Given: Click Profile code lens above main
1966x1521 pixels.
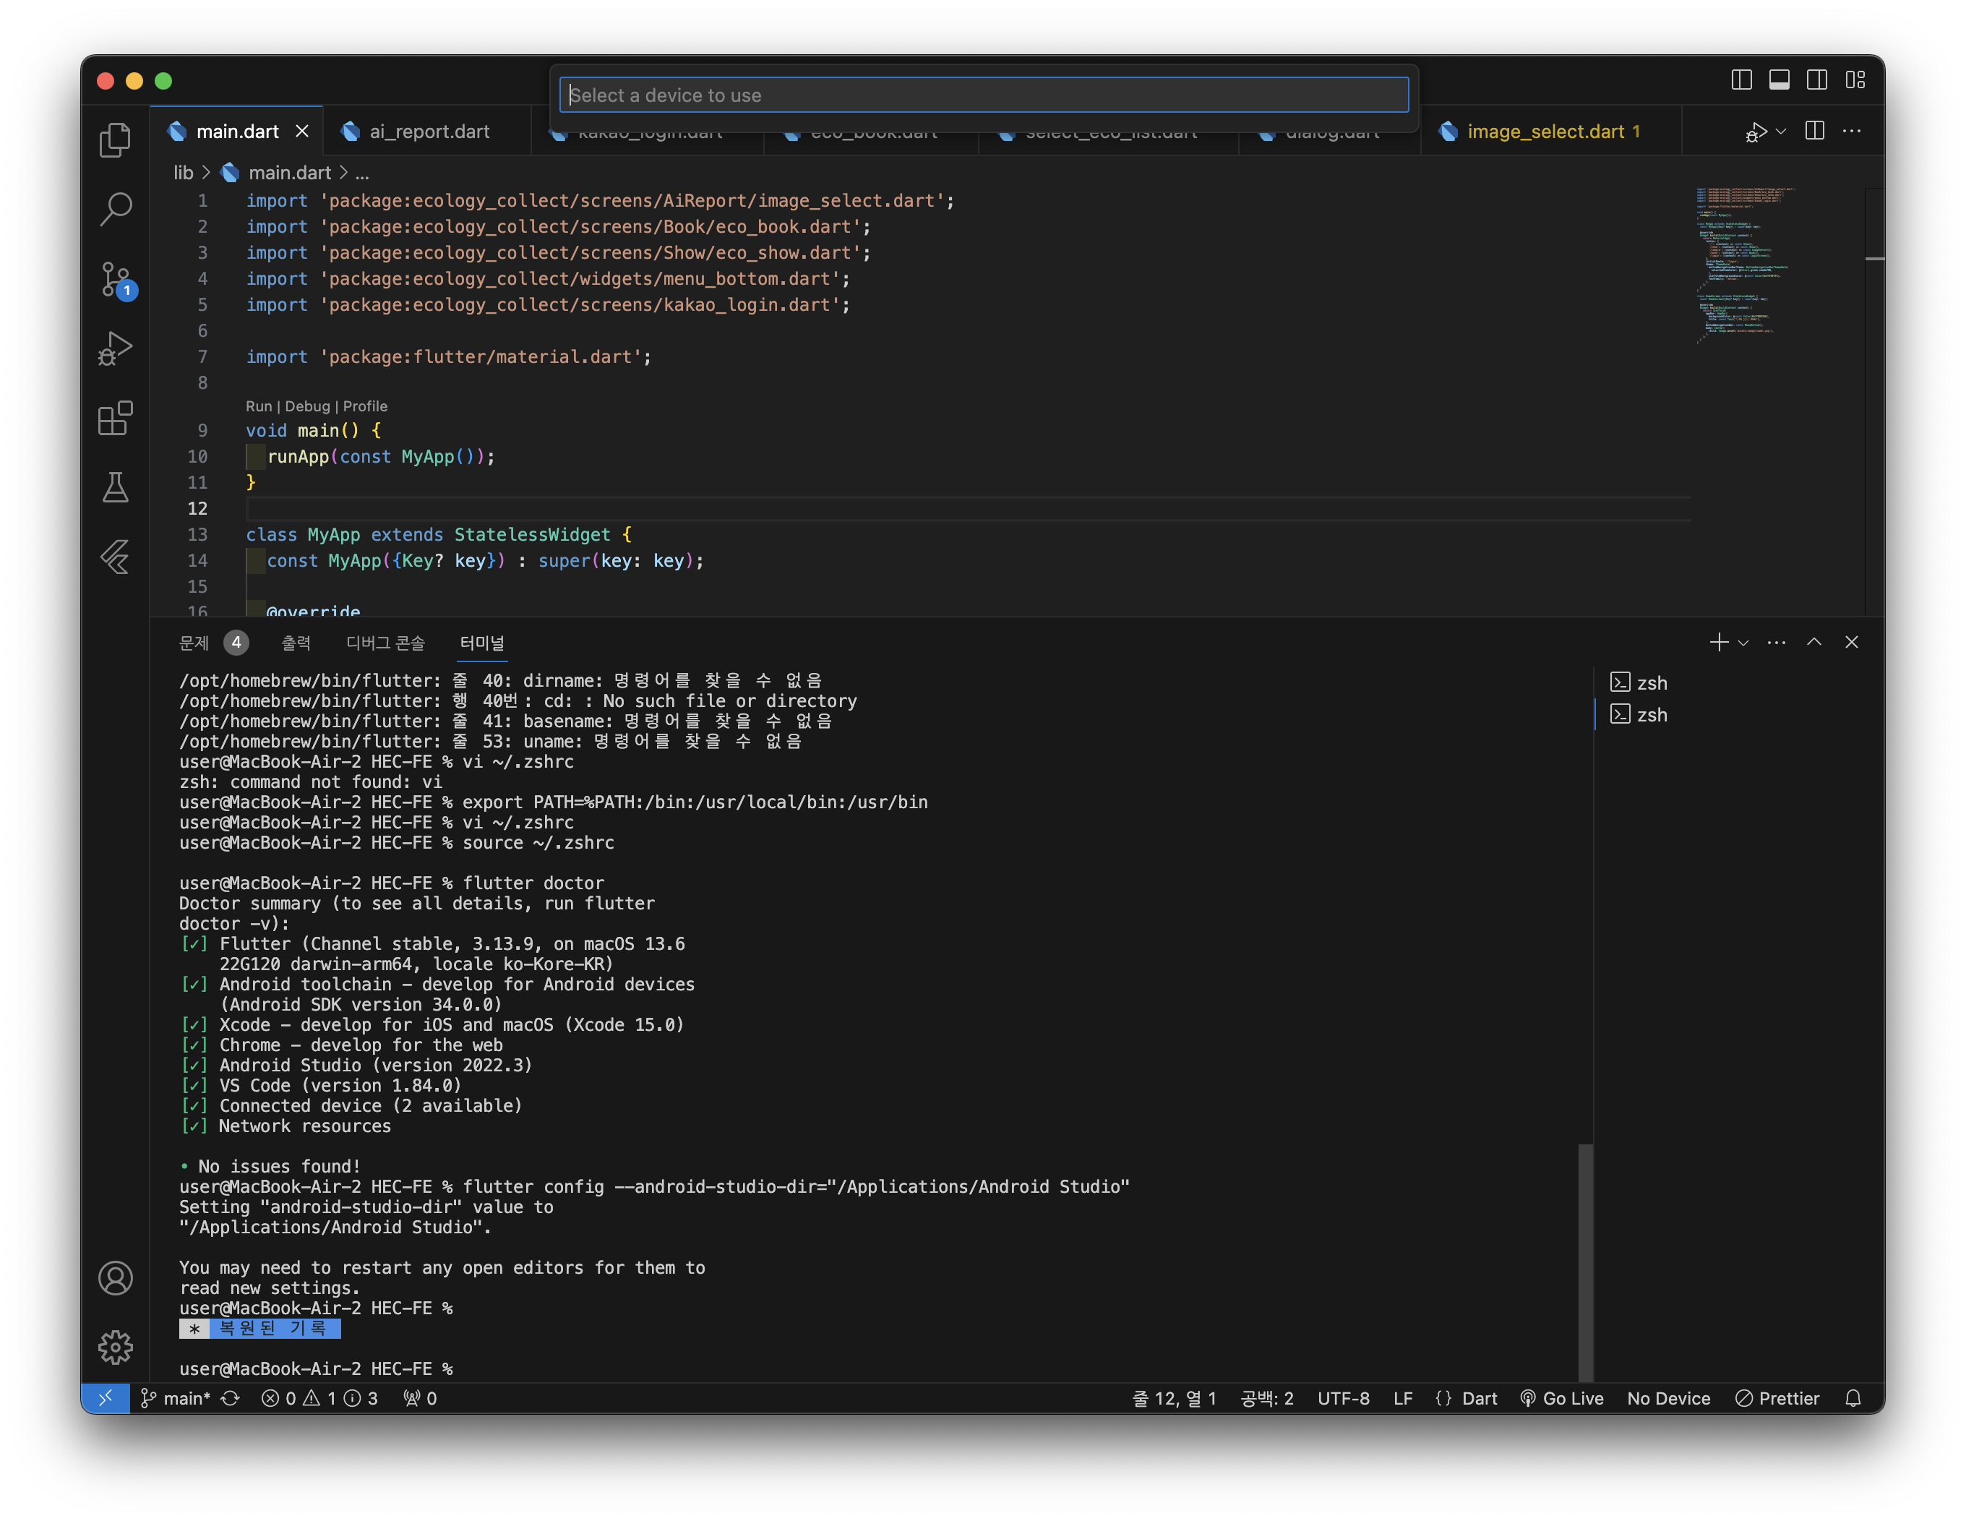Looking at the screenshot, I should pyautogui.click(x=364, y=406).
